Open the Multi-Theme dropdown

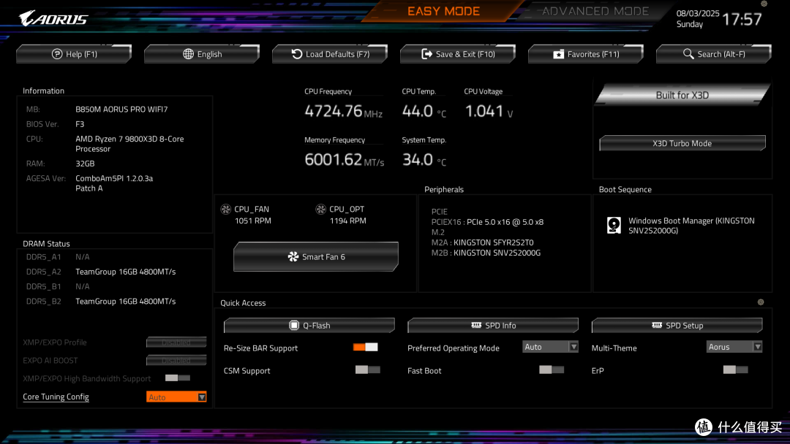pos(734,347)
